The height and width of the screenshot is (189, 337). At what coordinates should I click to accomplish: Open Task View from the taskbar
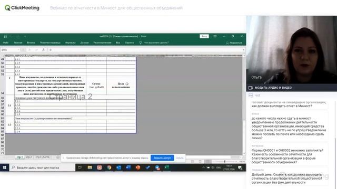point(80,167)
